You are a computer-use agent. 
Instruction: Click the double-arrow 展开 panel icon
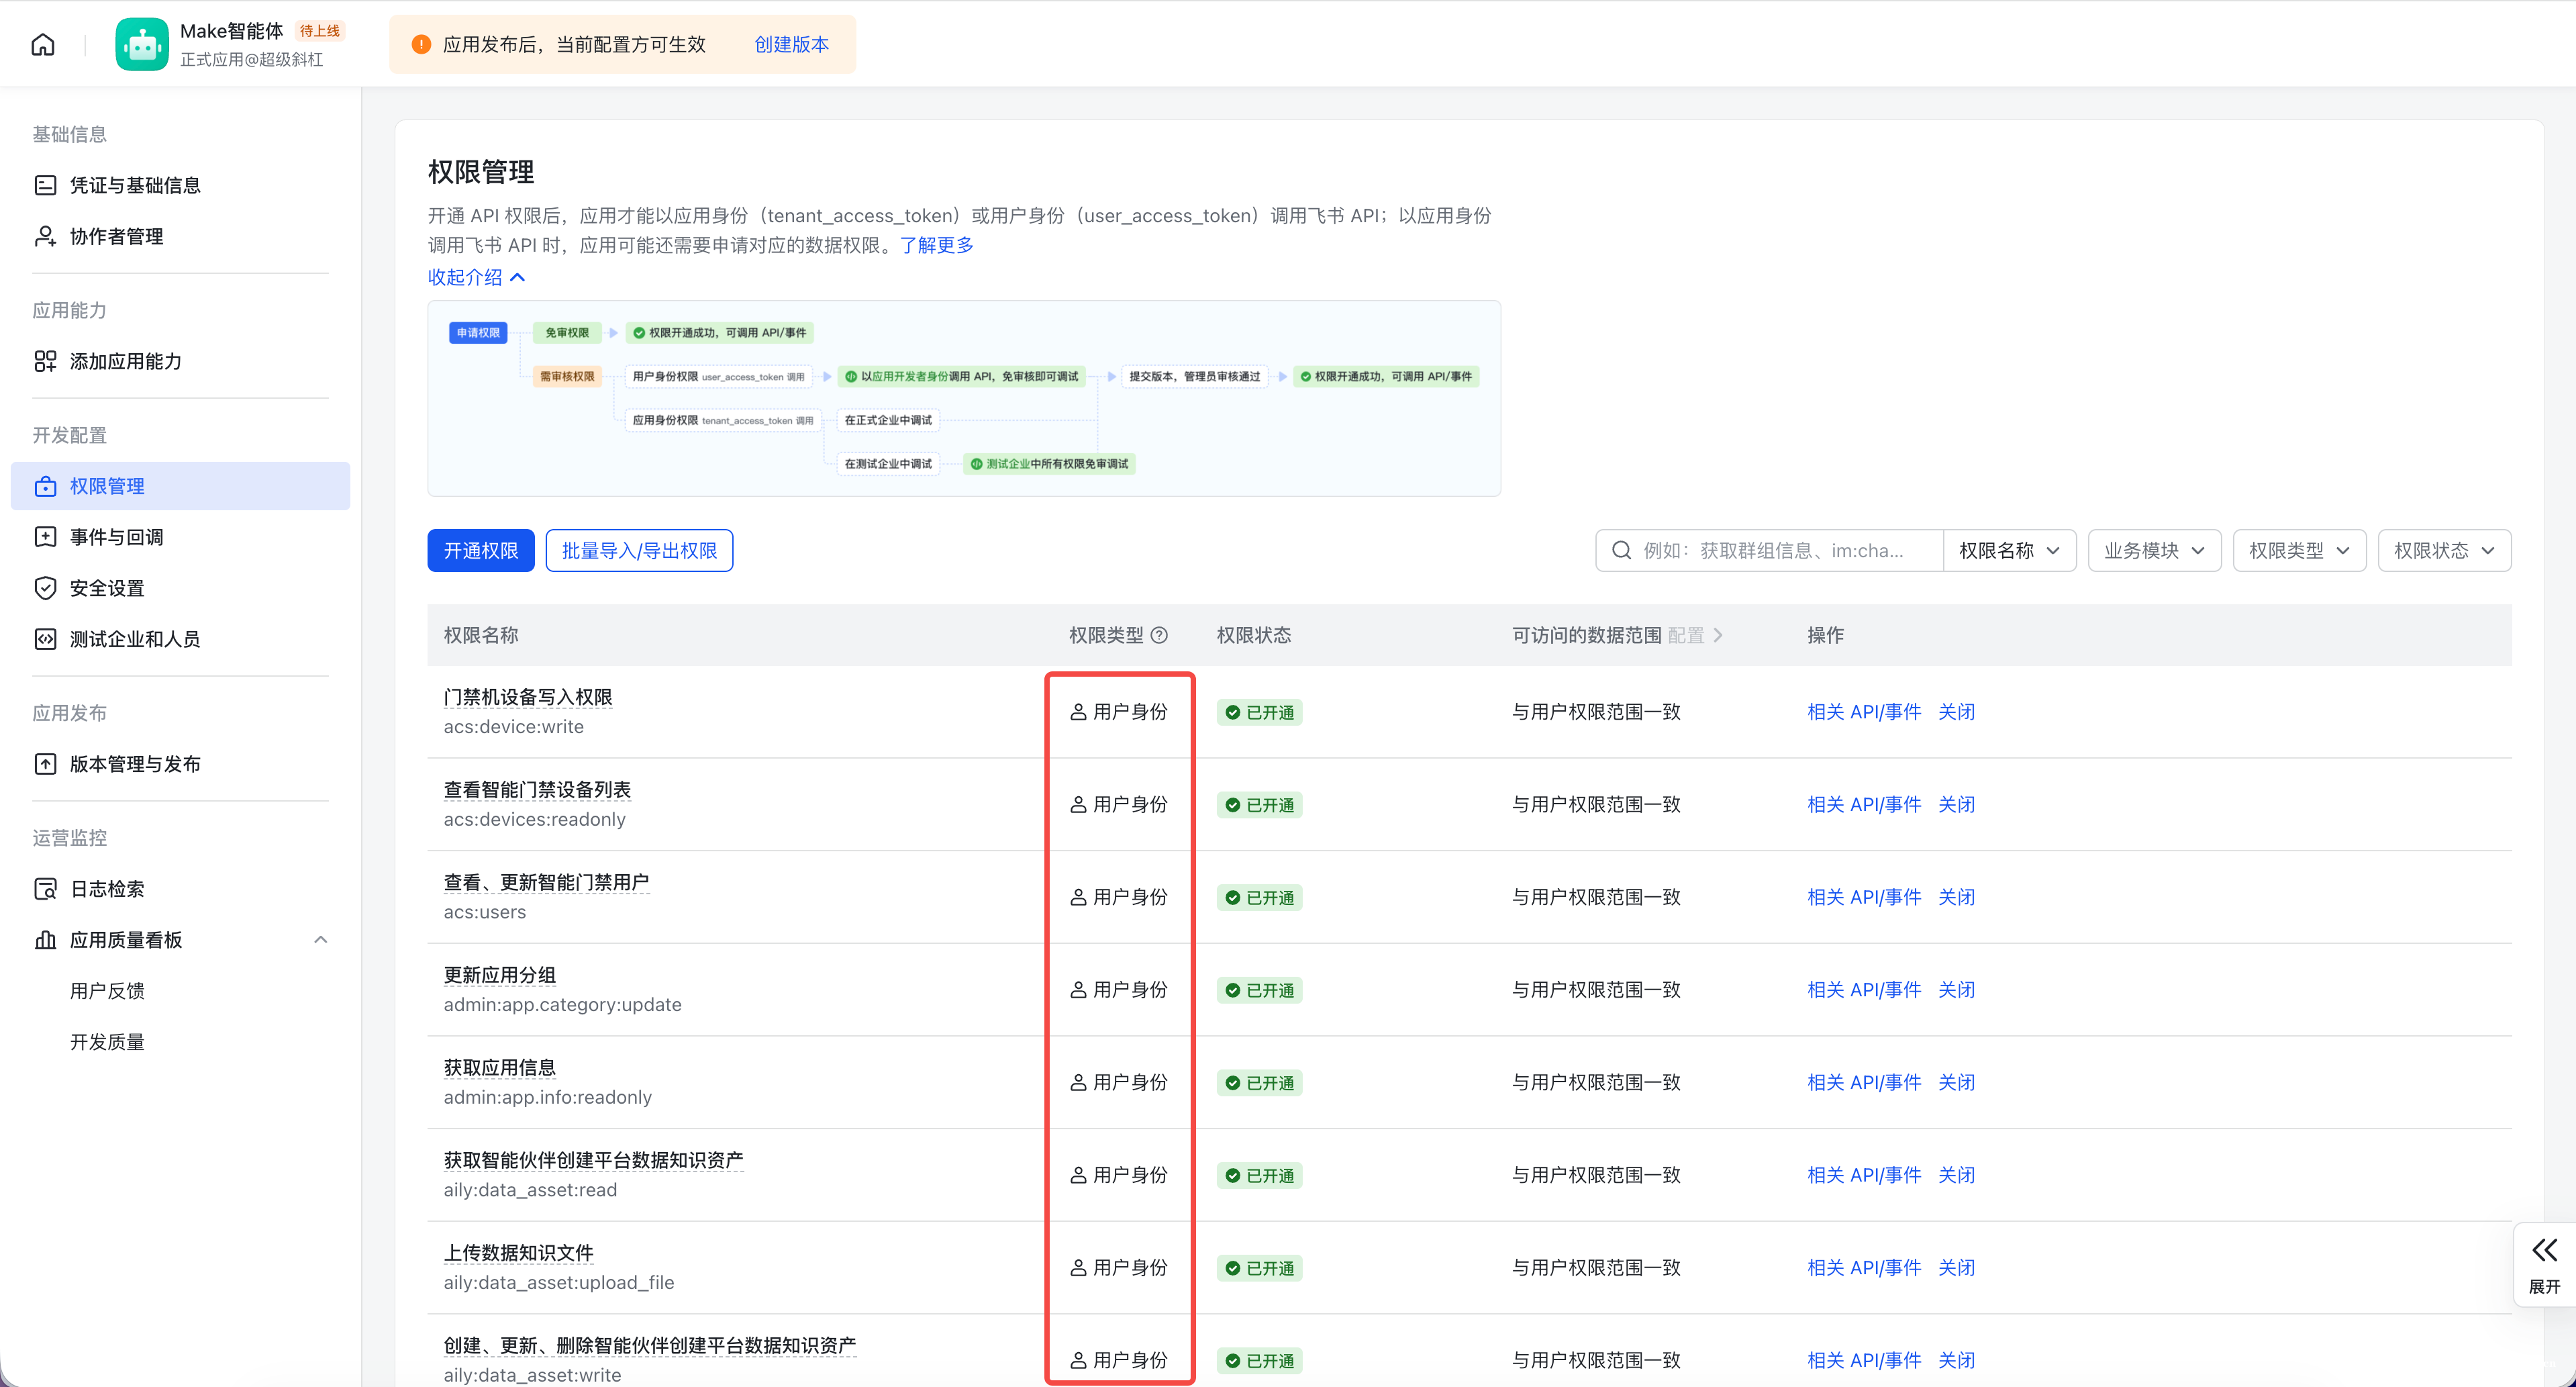(x=2544, y=1250)
